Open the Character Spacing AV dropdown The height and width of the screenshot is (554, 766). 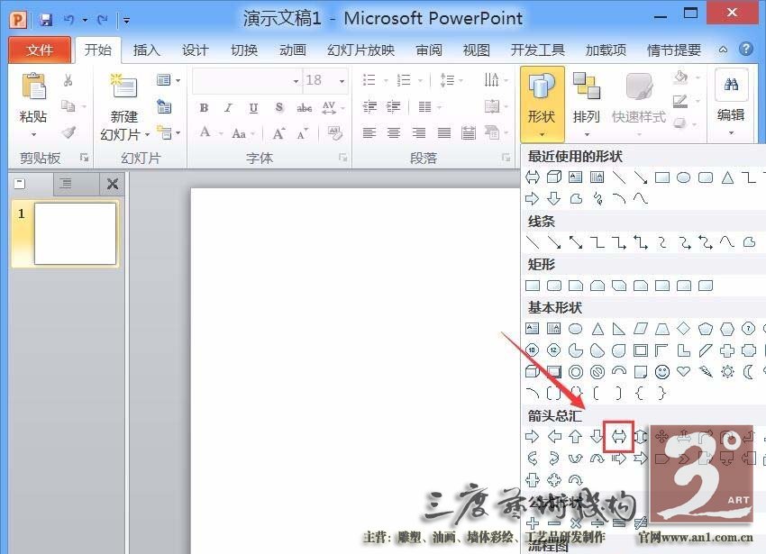(333, 107)
